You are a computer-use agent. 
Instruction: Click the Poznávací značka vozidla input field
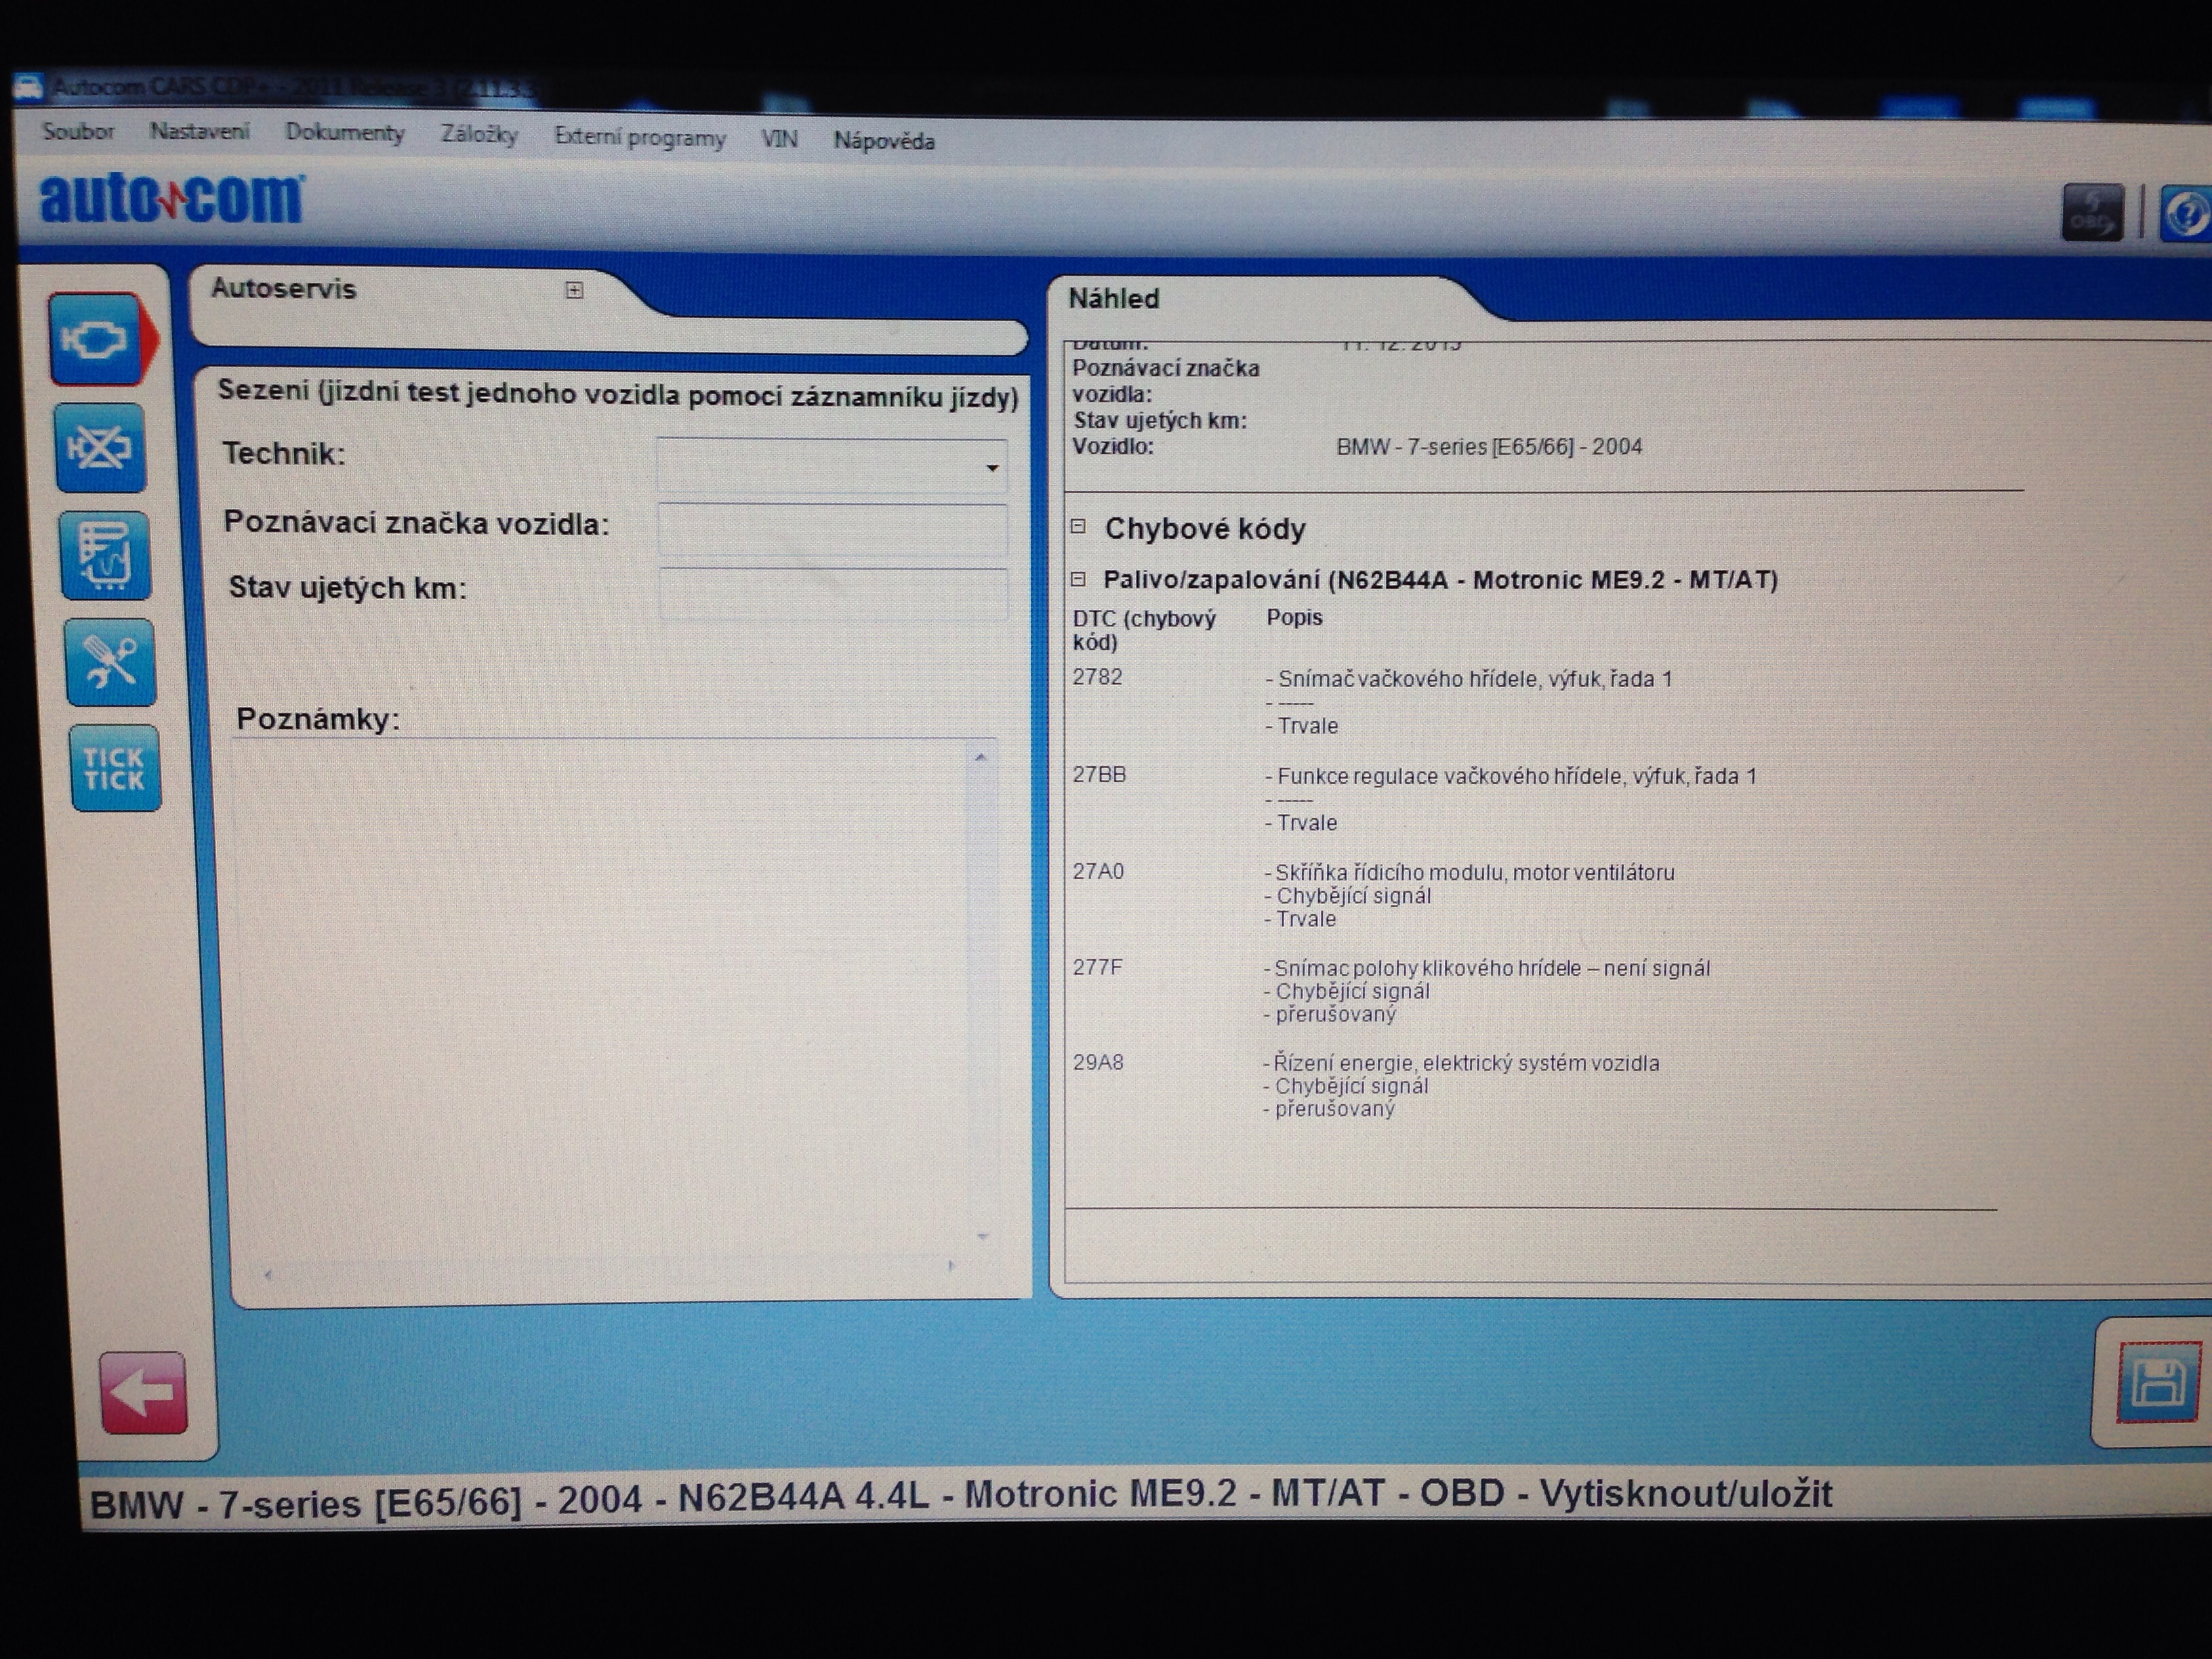(x=832, y=529)
